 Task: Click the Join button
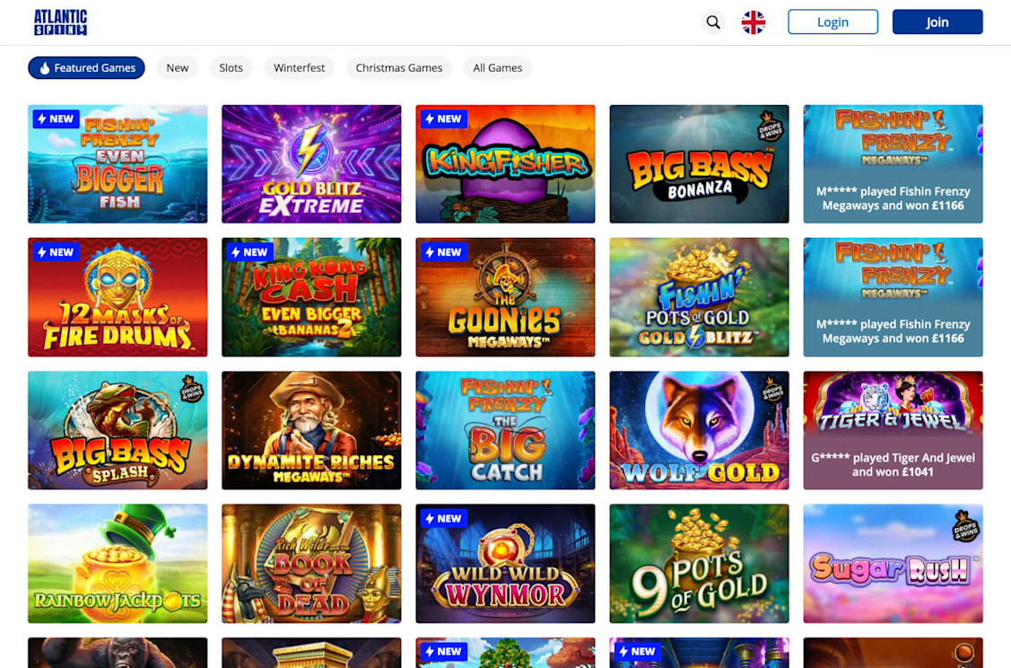(x=937, y=22)
